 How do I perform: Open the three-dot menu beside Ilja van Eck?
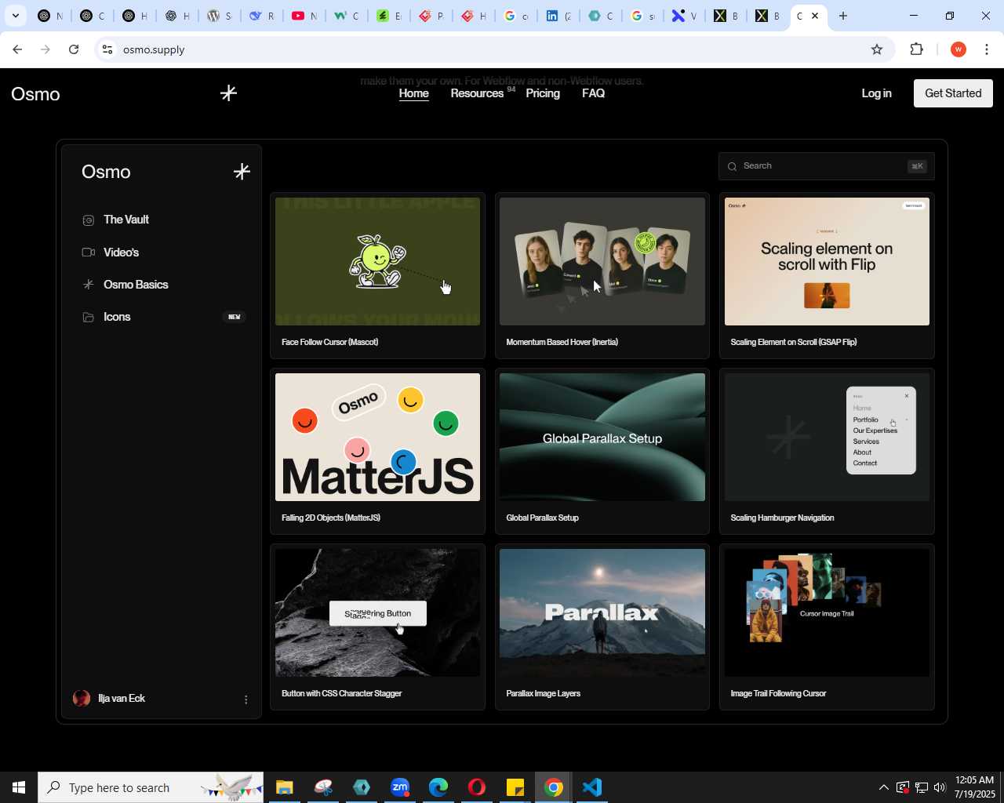pyautogui.click(x=246, y=699)
